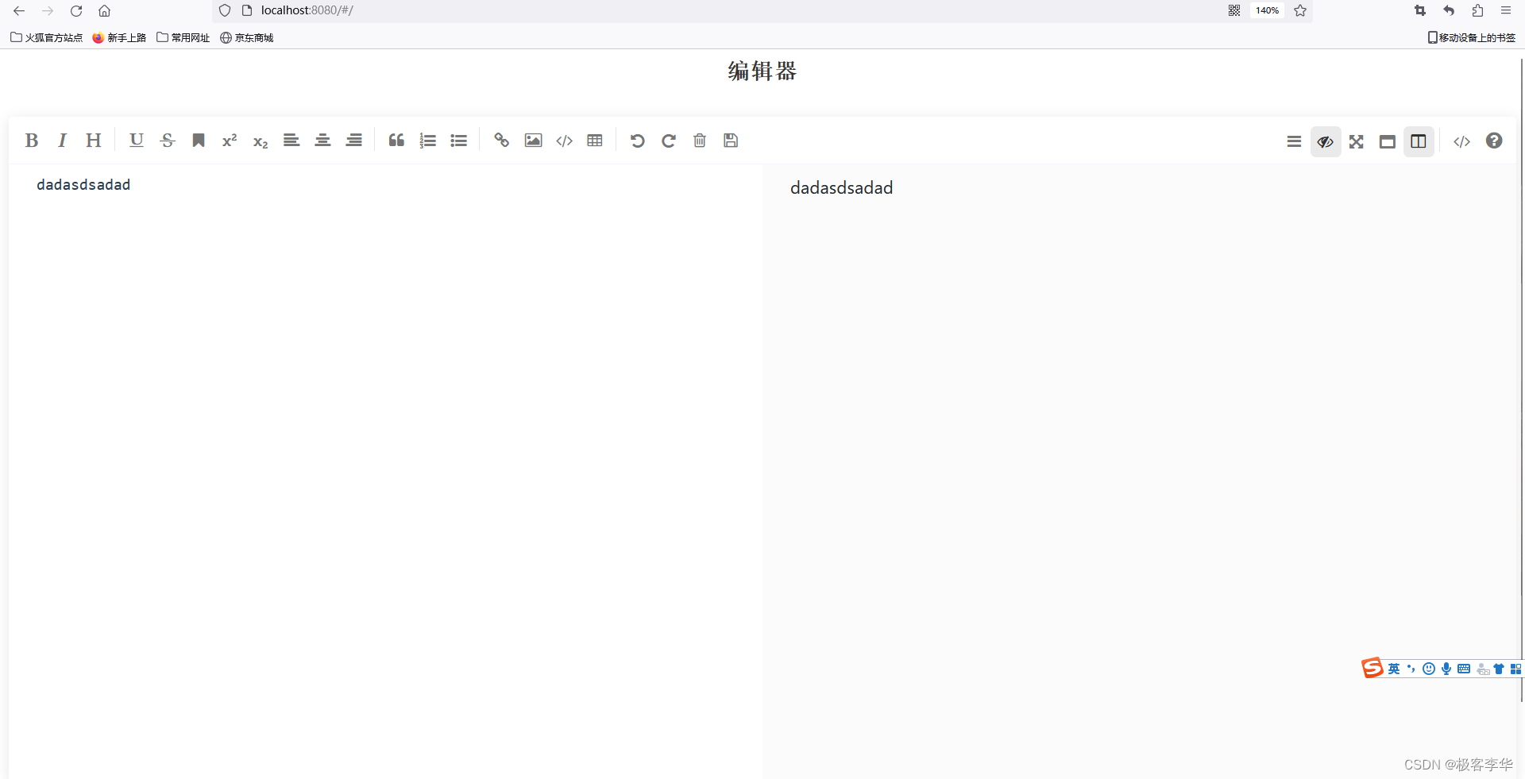Mark text with the bookmark highlight
Image resolution: width=1525 pixels, height=779 pixels.
click(x=199, y=141)
